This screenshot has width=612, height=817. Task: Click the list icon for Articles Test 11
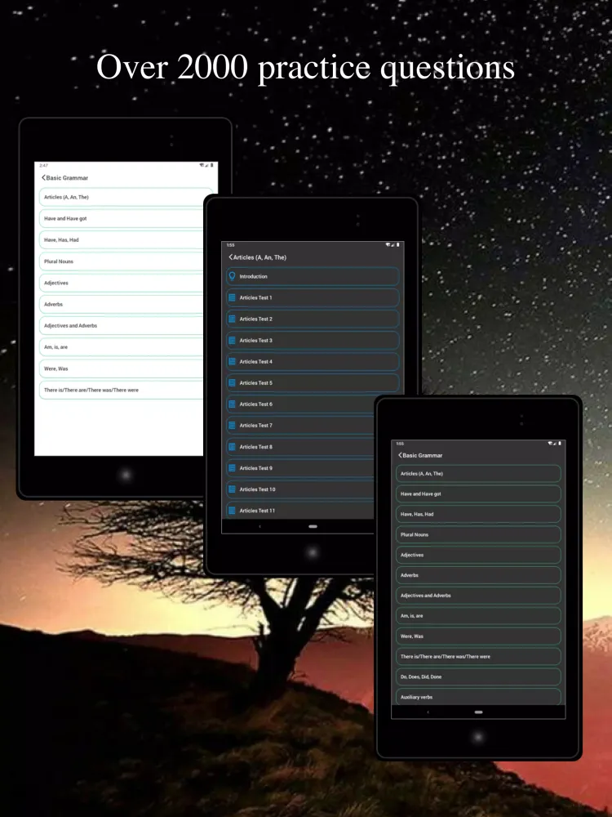232,511
